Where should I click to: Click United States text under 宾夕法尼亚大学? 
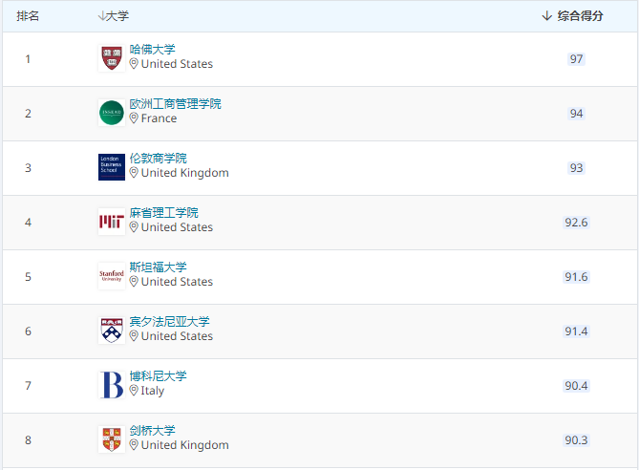pos(177,336)
